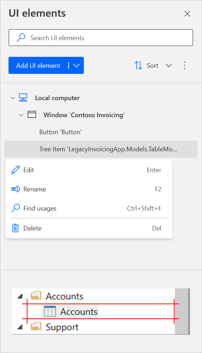Click the Rename icon in context menu
Image resolution: width=202 pixels, height=353 pixels.
click(16, 189)
